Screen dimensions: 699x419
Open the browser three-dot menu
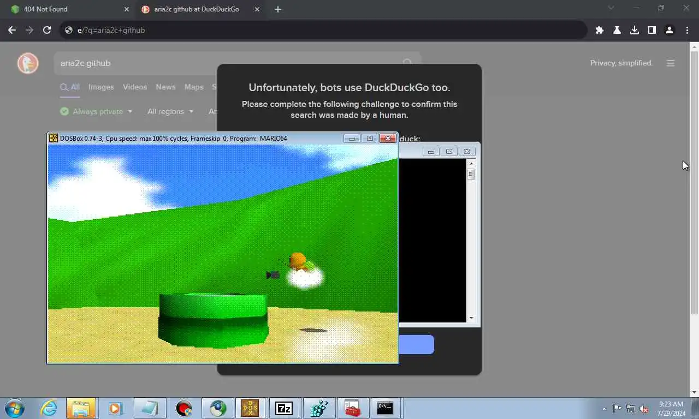click(x=688, y=30)
